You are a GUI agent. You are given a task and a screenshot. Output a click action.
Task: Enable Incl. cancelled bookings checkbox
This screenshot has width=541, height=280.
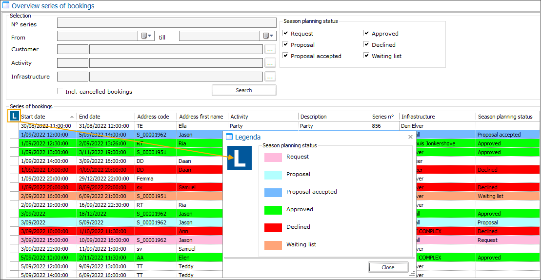(60, 91)
